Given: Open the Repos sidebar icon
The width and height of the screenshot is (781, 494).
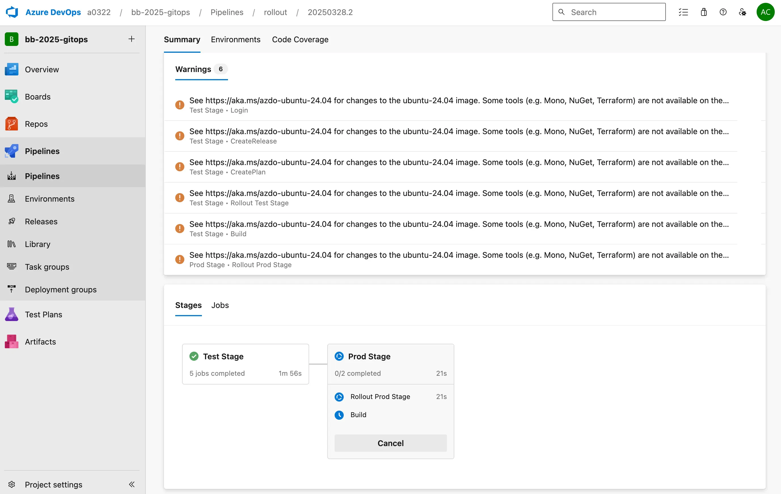Looking at the screenshot, I should click(12, 124).
